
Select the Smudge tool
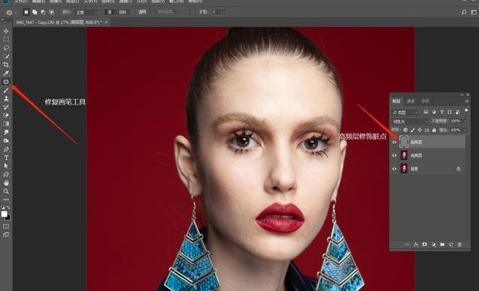click(6, 132)
